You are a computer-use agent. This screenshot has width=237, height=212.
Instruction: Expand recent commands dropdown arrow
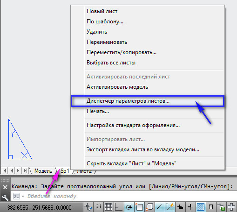pos(23,196)
